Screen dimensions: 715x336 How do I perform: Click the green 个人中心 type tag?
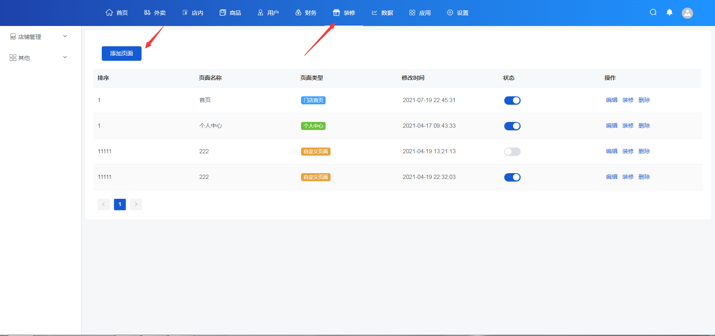tap(313, 126)
